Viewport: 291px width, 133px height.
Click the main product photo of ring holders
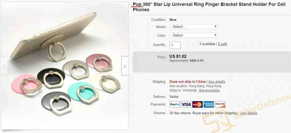coord(65,66)
